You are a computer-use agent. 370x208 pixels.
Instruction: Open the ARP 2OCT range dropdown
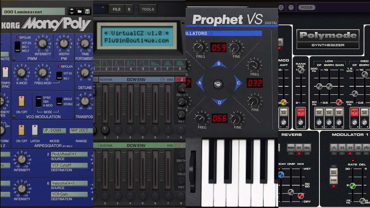[81, 131]
